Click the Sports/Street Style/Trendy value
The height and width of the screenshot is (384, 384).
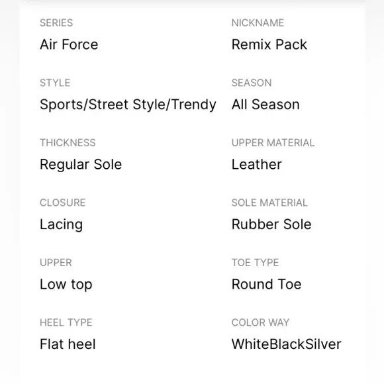coord(128,105)
